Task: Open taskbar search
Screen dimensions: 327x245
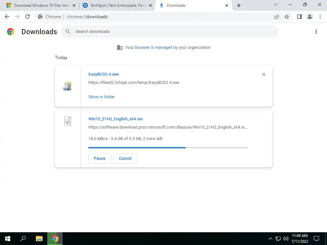Action: point(23,239)
